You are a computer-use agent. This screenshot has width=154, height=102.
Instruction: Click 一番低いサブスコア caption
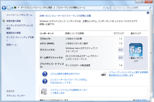(136, 60)
